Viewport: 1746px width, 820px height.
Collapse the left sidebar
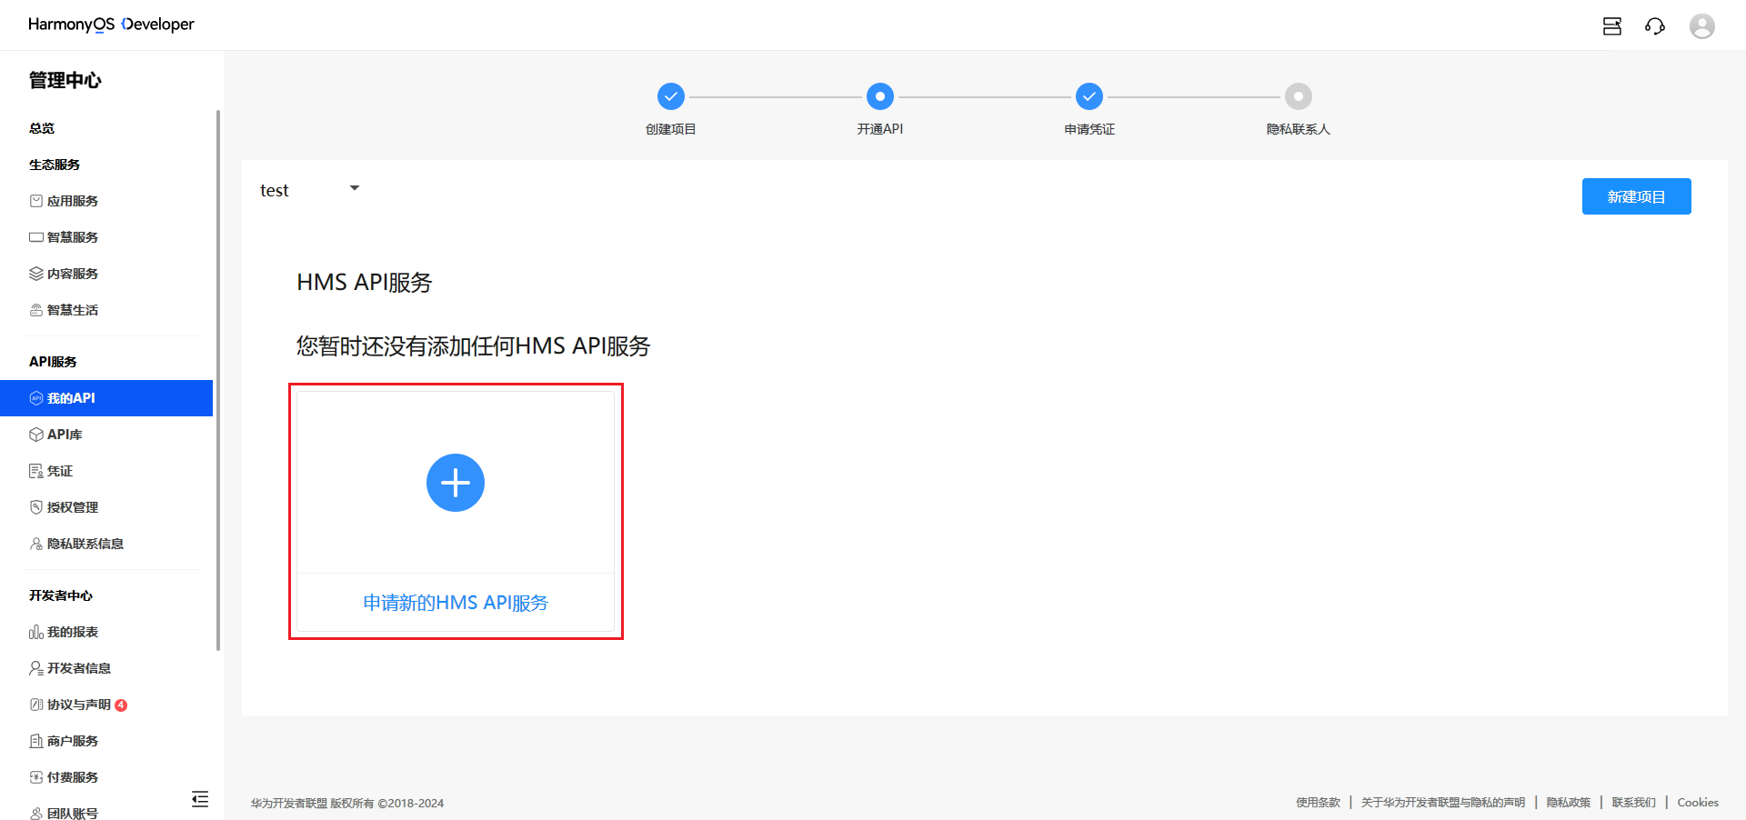point(200,799)
